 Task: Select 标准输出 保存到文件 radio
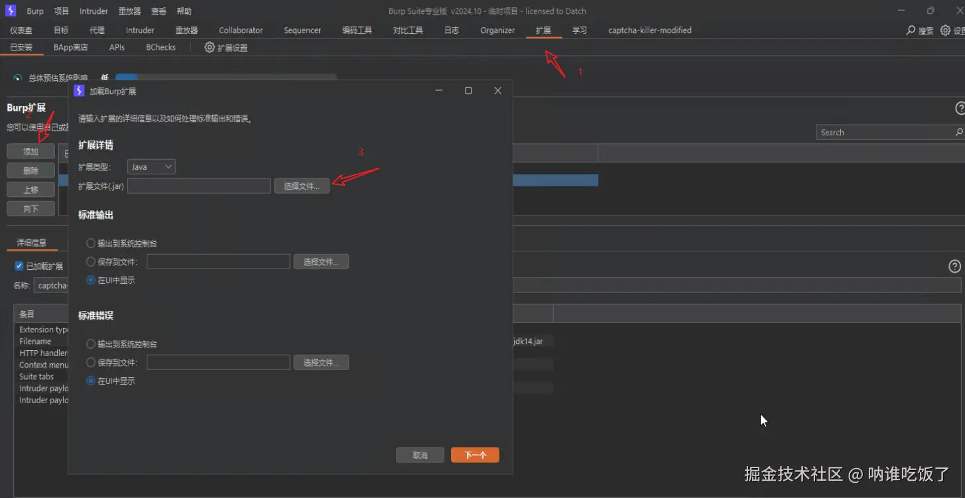91,262
